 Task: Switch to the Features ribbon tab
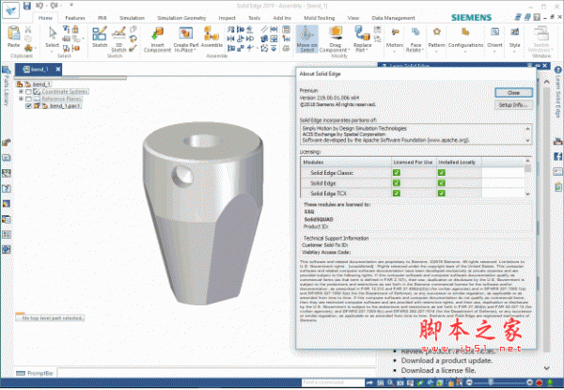(x=75, y=18)
